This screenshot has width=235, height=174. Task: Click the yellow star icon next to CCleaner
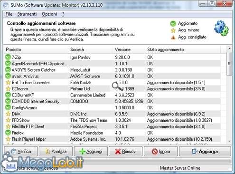click(x=8, y=88)
